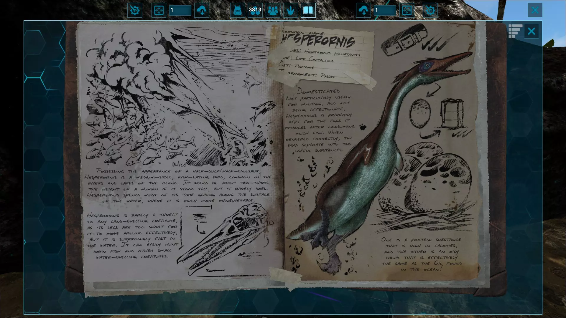This screenshot has width=566, height=318.
Task: Close the inventory screen with top X
Action: (535, 10)
